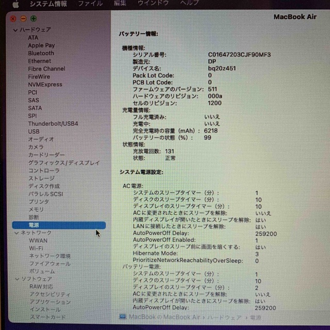The image size is (330, 330).
Task: Select ストレージ in the sidebar
Action: coord(42,178)
